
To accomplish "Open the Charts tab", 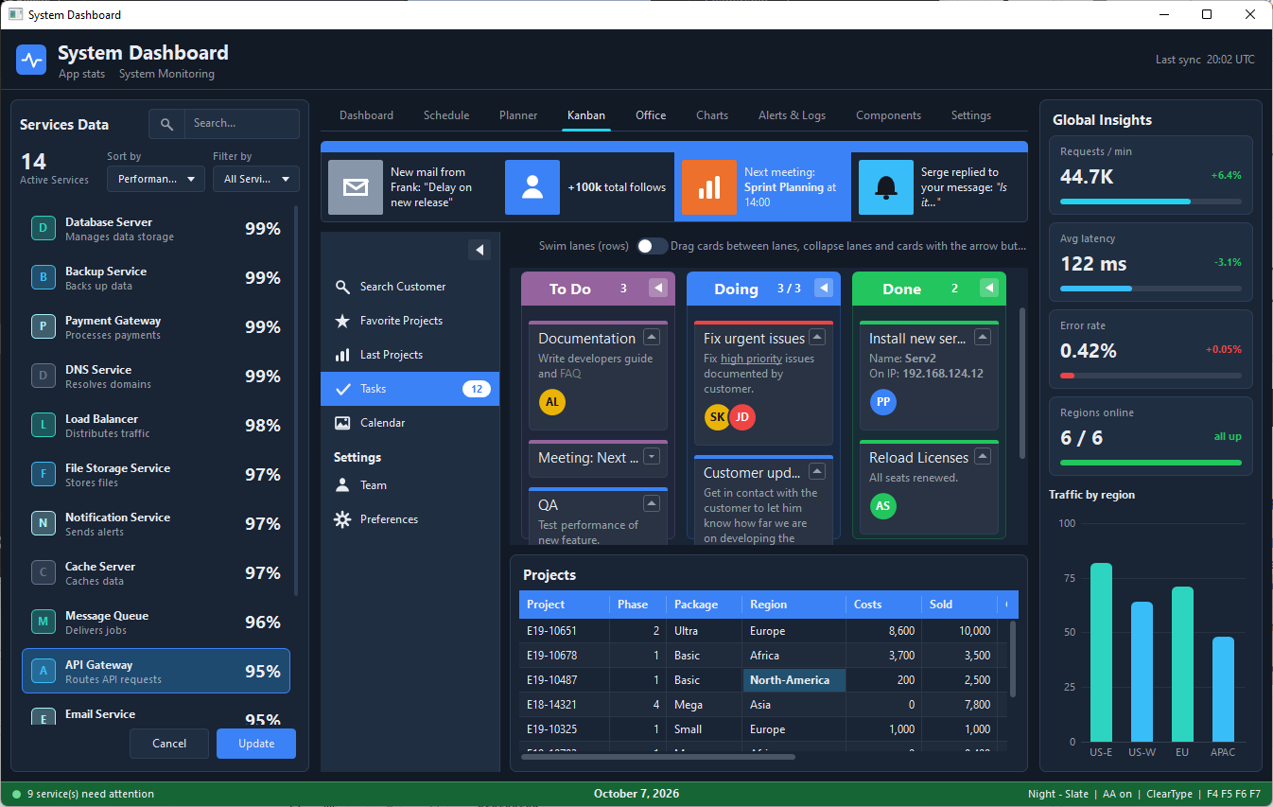I will pos(712,115).
